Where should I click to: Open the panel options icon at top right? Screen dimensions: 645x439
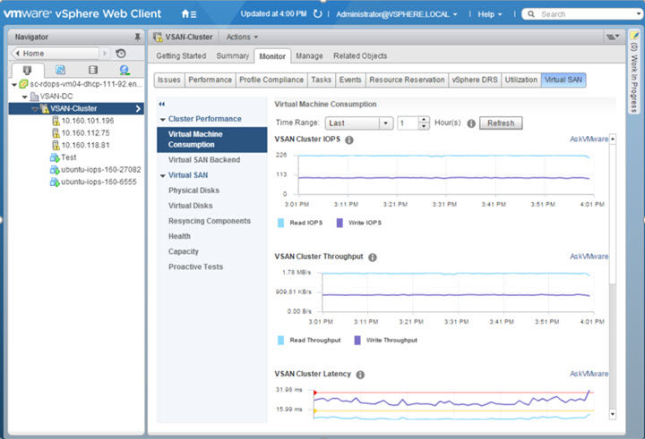(613, 37)
